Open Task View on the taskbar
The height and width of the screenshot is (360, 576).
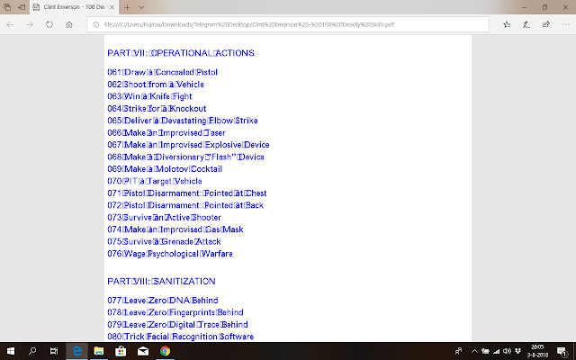(54, 351)
